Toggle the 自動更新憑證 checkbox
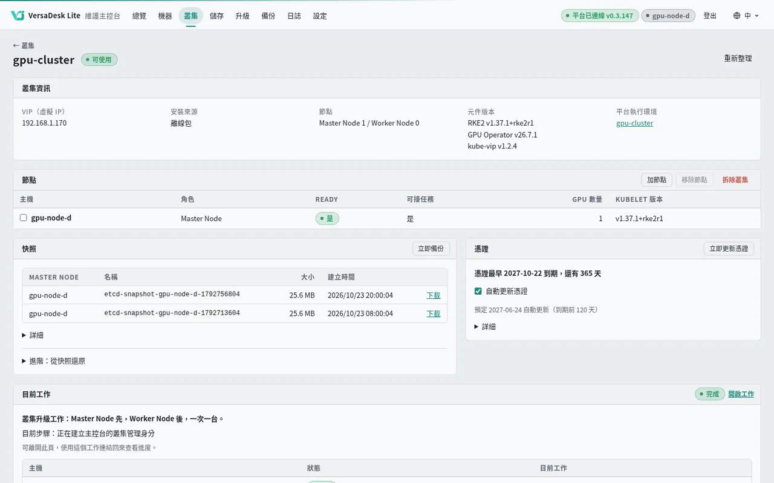 (x=478, y=291)
